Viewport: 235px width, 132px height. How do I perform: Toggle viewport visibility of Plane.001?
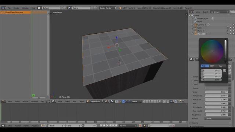coord(227,34)
